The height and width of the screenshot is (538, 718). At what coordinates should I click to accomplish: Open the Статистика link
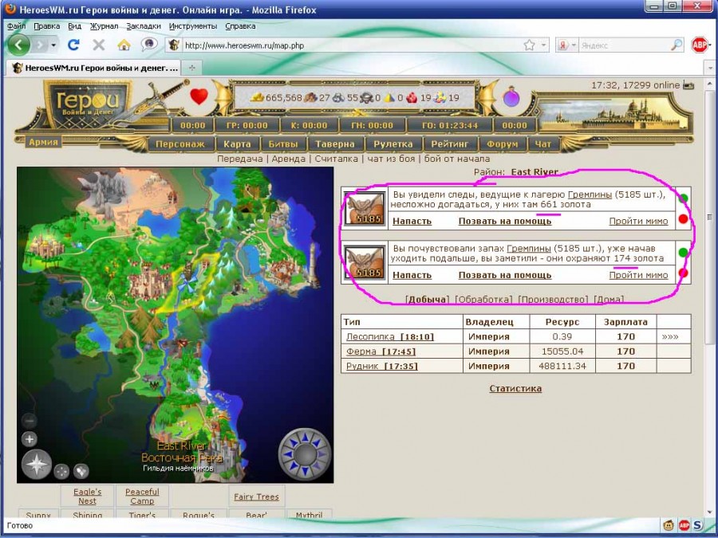point(515,388)
